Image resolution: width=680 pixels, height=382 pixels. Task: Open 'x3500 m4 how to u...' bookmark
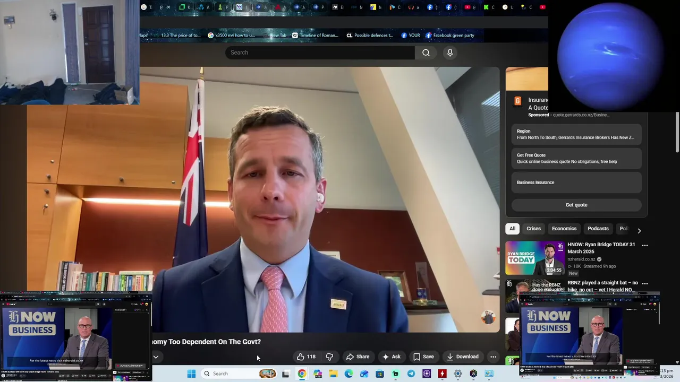coord(231,36)
